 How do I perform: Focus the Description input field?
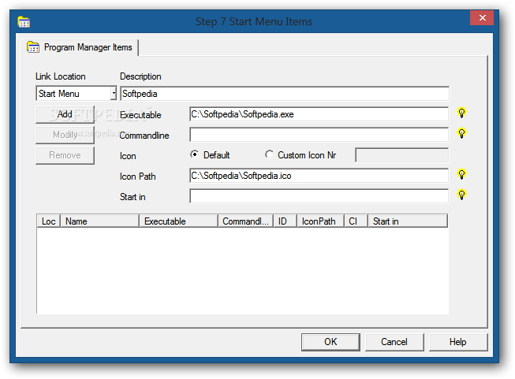285,94
